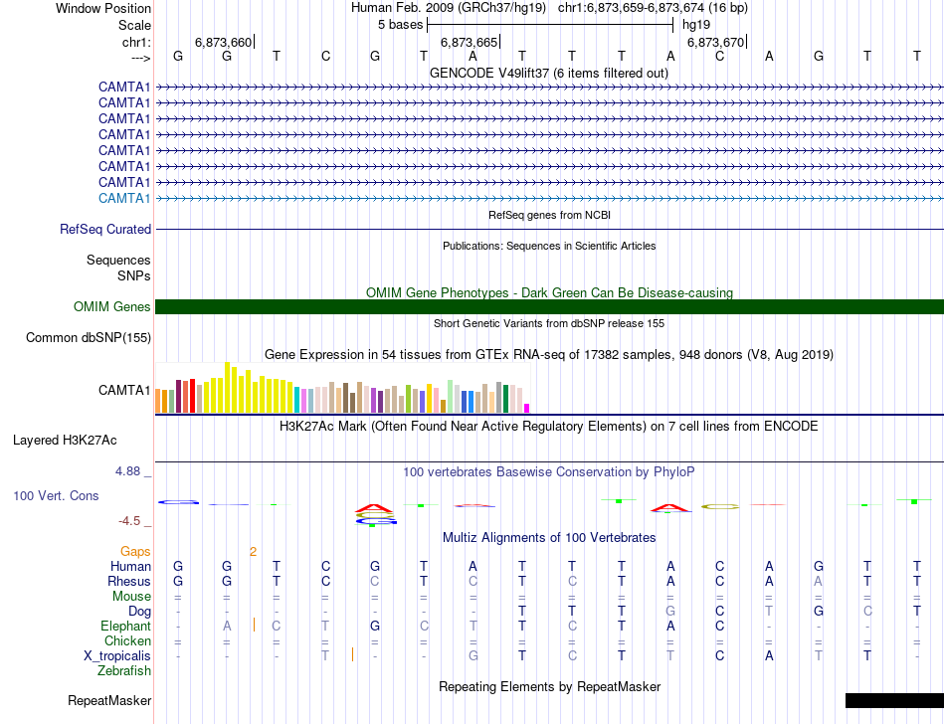Click the Common dbSNP(155) label
Image resolution: width=945 pixels, height=724 pixels.
[89, 337]
